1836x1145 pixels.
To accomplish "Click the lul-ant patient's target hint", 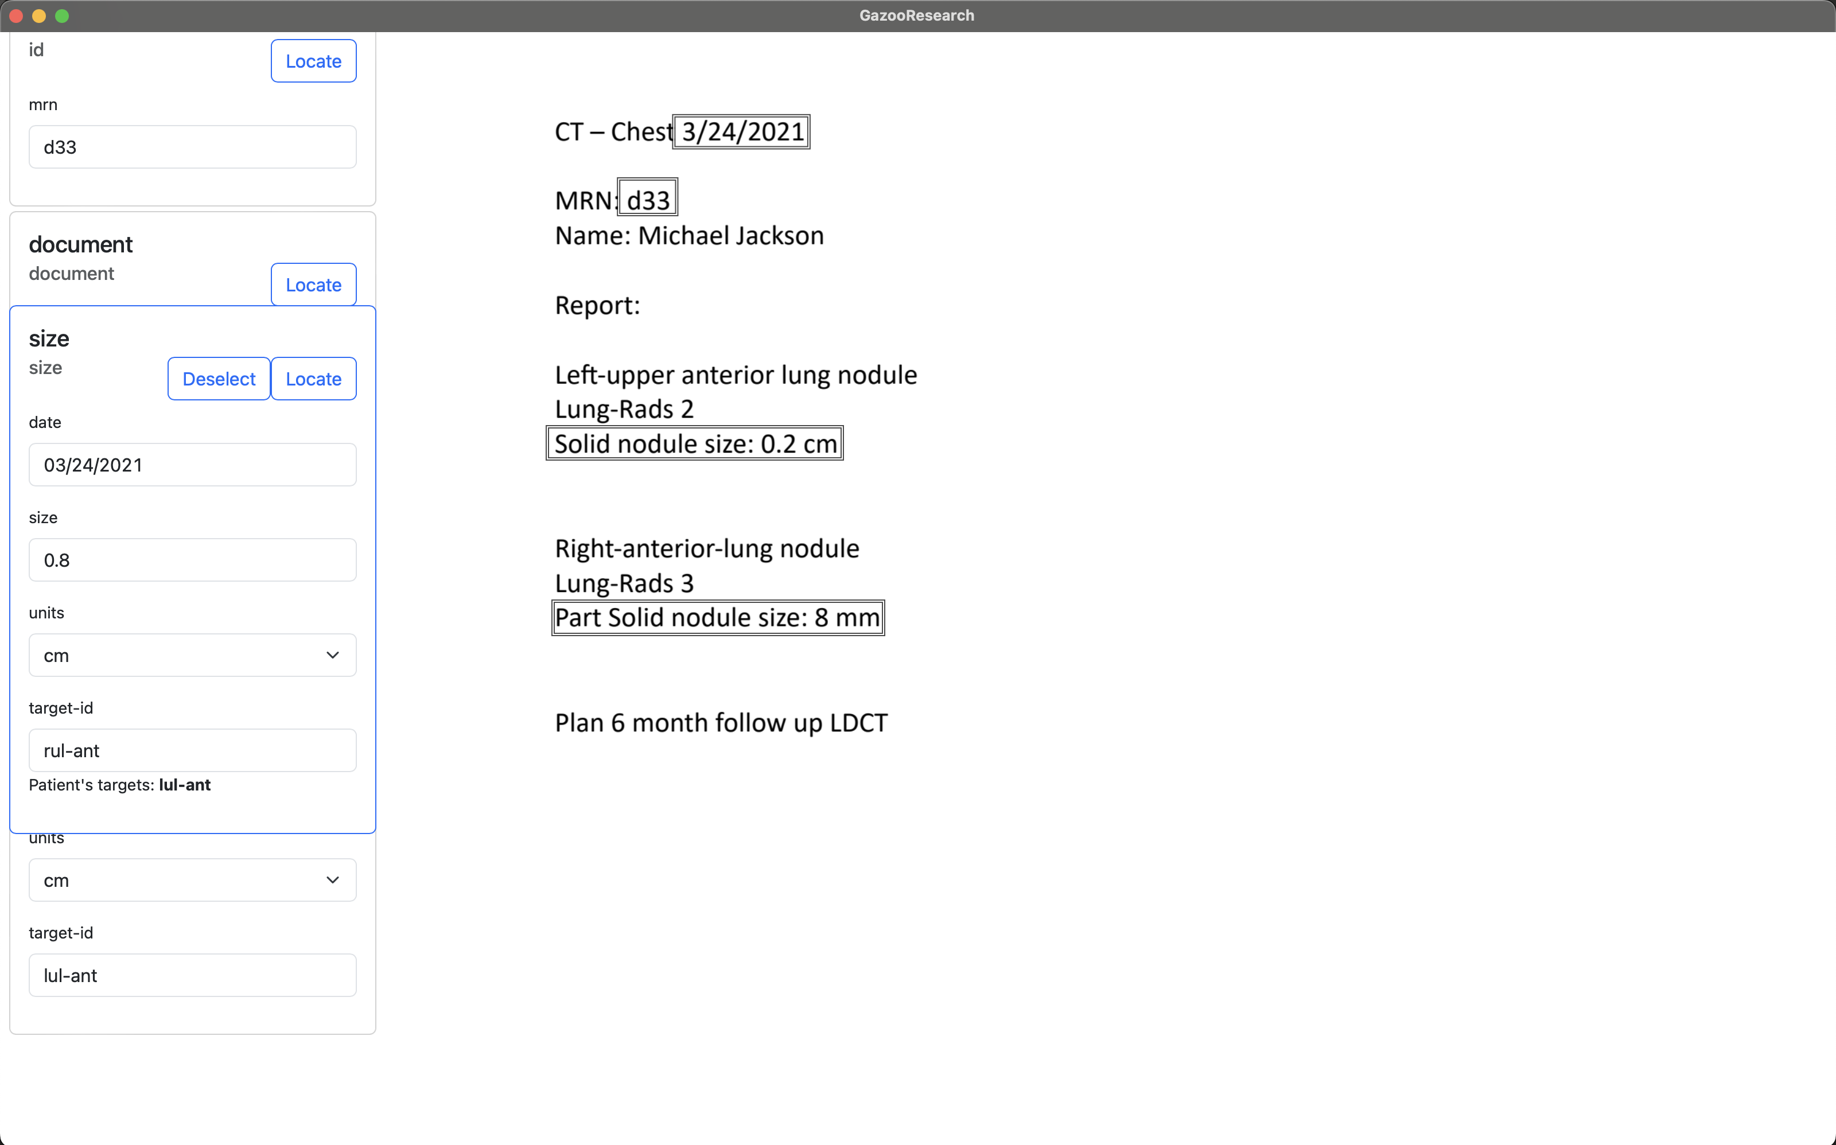I will [185, 785].
